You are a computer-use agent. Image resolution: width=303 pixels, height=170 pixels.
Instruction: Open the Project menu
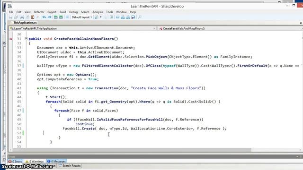[x=52, y=12]
